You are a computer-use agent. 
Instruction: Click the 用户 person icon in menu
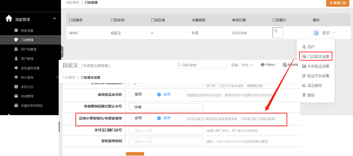click(x=304, y=47)
